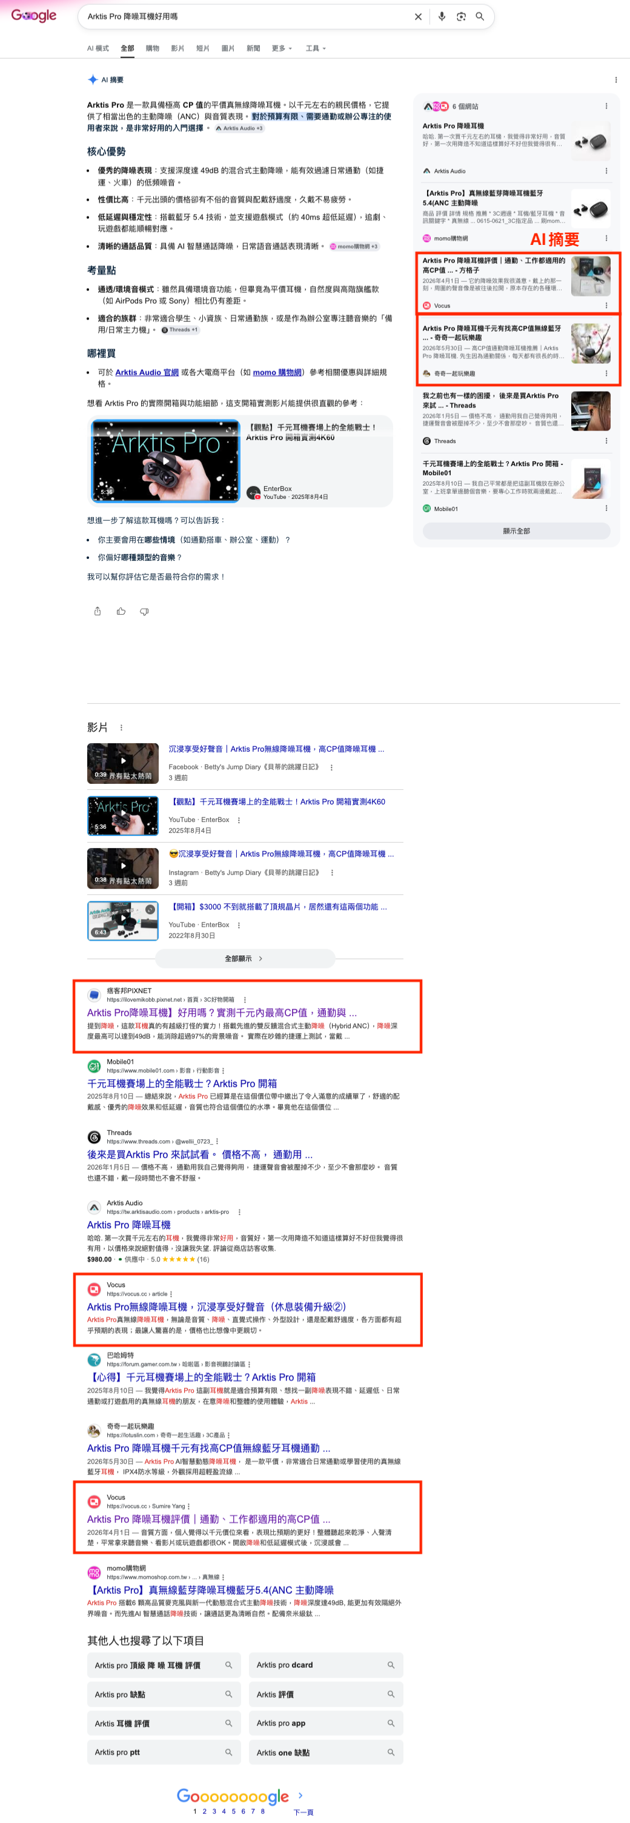Screen dimensions: 630x1823
Task: Open 【開箱】$3000 video thumbnail
Action: 123,921
